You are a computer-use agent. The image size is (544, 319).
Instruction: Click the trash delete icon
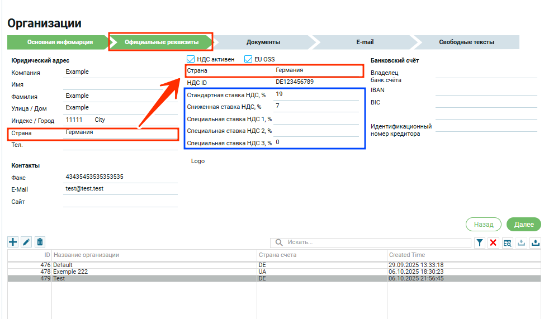[x=40, y=242]
